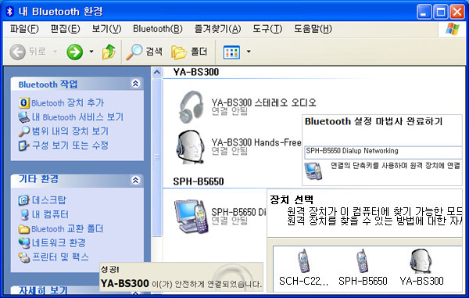Image resolution: width=469 pixels, height=298 pixels.
Task: Open the Back history dropdown arrow
Action: [55, 52]
